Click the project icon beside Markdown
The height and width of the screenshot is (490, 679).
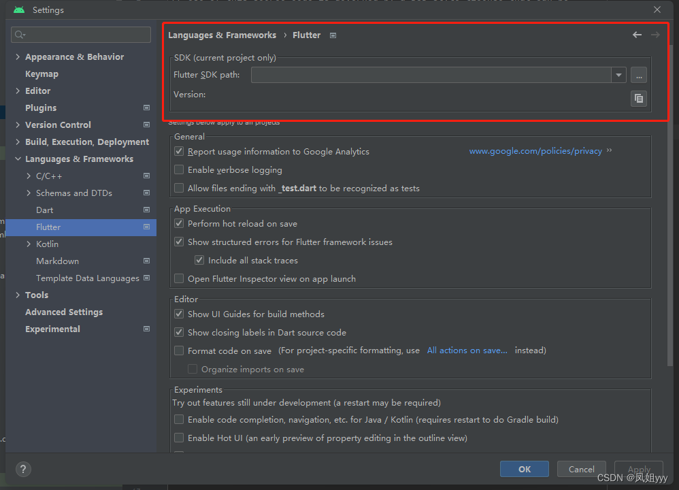(x=147, y=261)
